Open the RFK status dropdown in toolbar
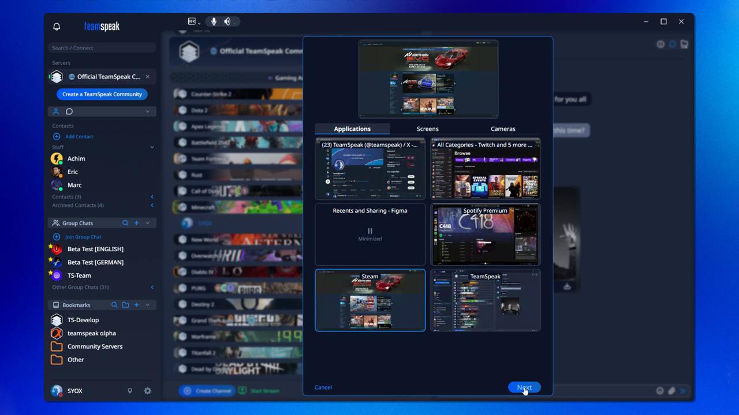 194,21
